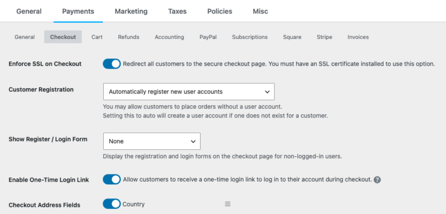
Task: Switch to the Refunds sub-section
Action: coord(129,37)
